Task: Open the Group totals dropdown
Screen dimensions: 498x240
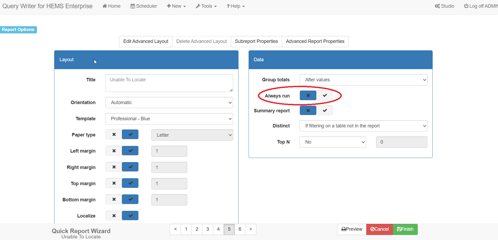Action: [363, 80]
